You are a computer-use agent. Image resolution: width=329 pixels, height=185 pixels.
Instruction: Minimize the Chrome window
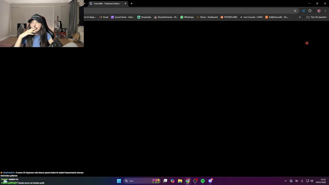pyautogui.click(x=309, y=4)
